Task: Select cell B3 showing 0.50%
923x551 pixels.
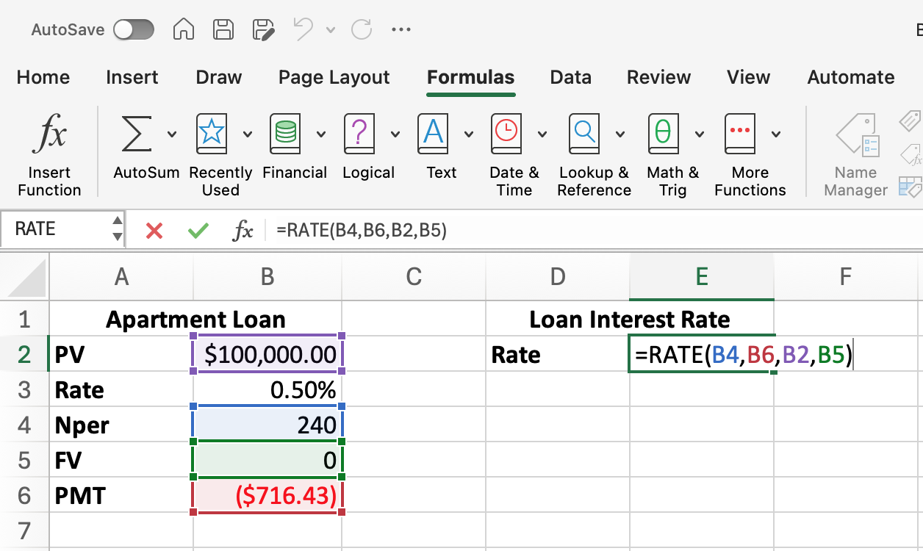Action: (x=267, y=390)
